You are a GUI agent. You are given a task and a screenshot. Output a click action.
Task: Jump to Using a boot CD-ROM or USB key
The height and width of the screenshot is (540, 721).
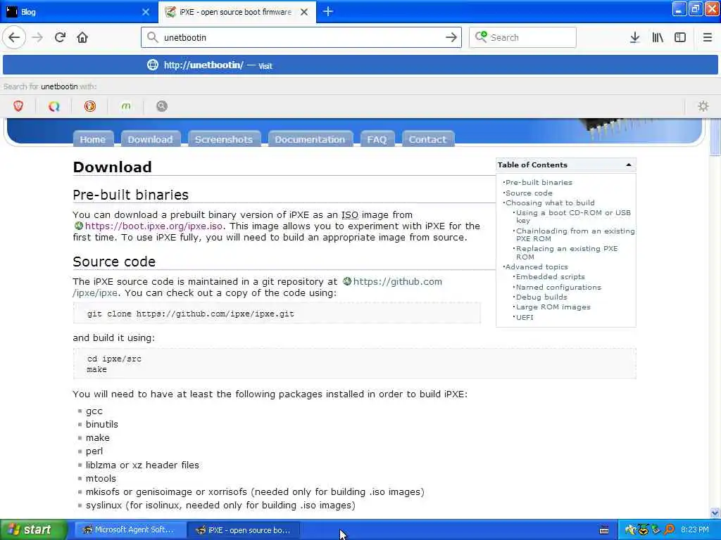(573, 217)
